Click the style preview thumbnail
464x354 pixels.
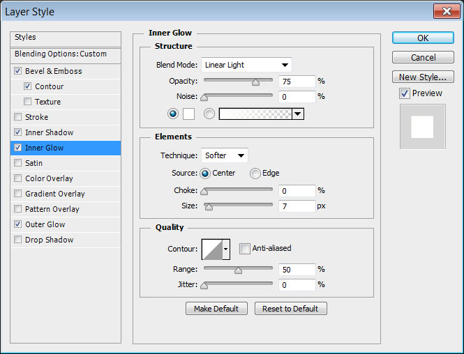[422, 127]
